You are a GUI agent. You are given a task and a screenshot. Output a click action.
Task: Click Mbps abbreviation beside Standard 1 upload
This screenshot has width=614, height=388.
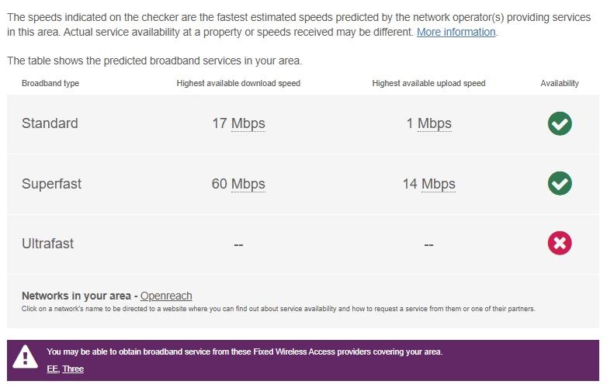click(435, 123)
